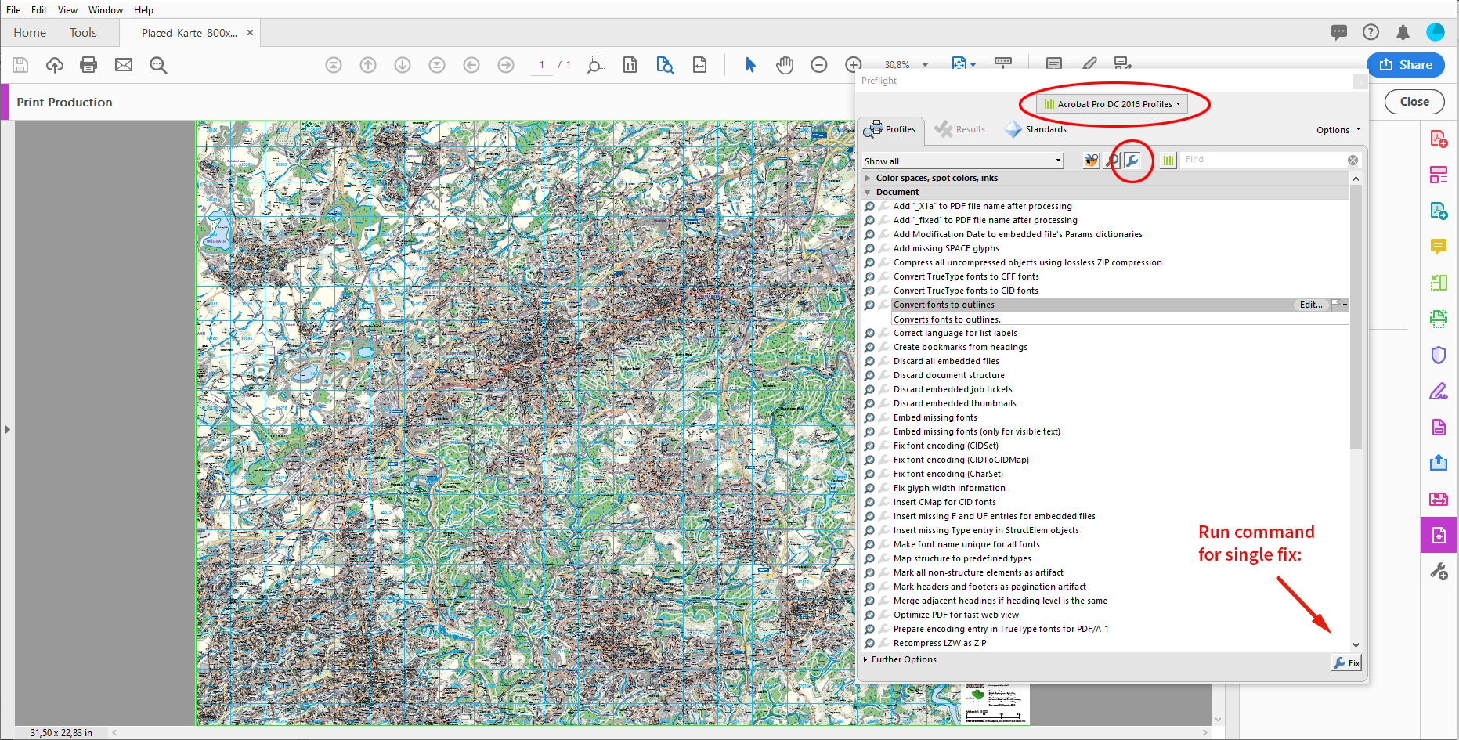Open the View menu

67,9
